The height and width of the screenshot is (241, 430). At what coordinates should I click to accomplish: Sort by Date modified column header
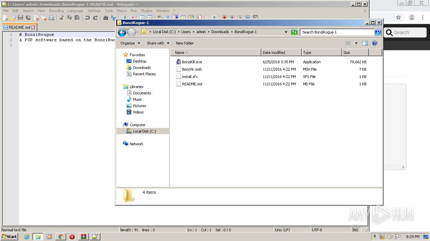[281, 53]
